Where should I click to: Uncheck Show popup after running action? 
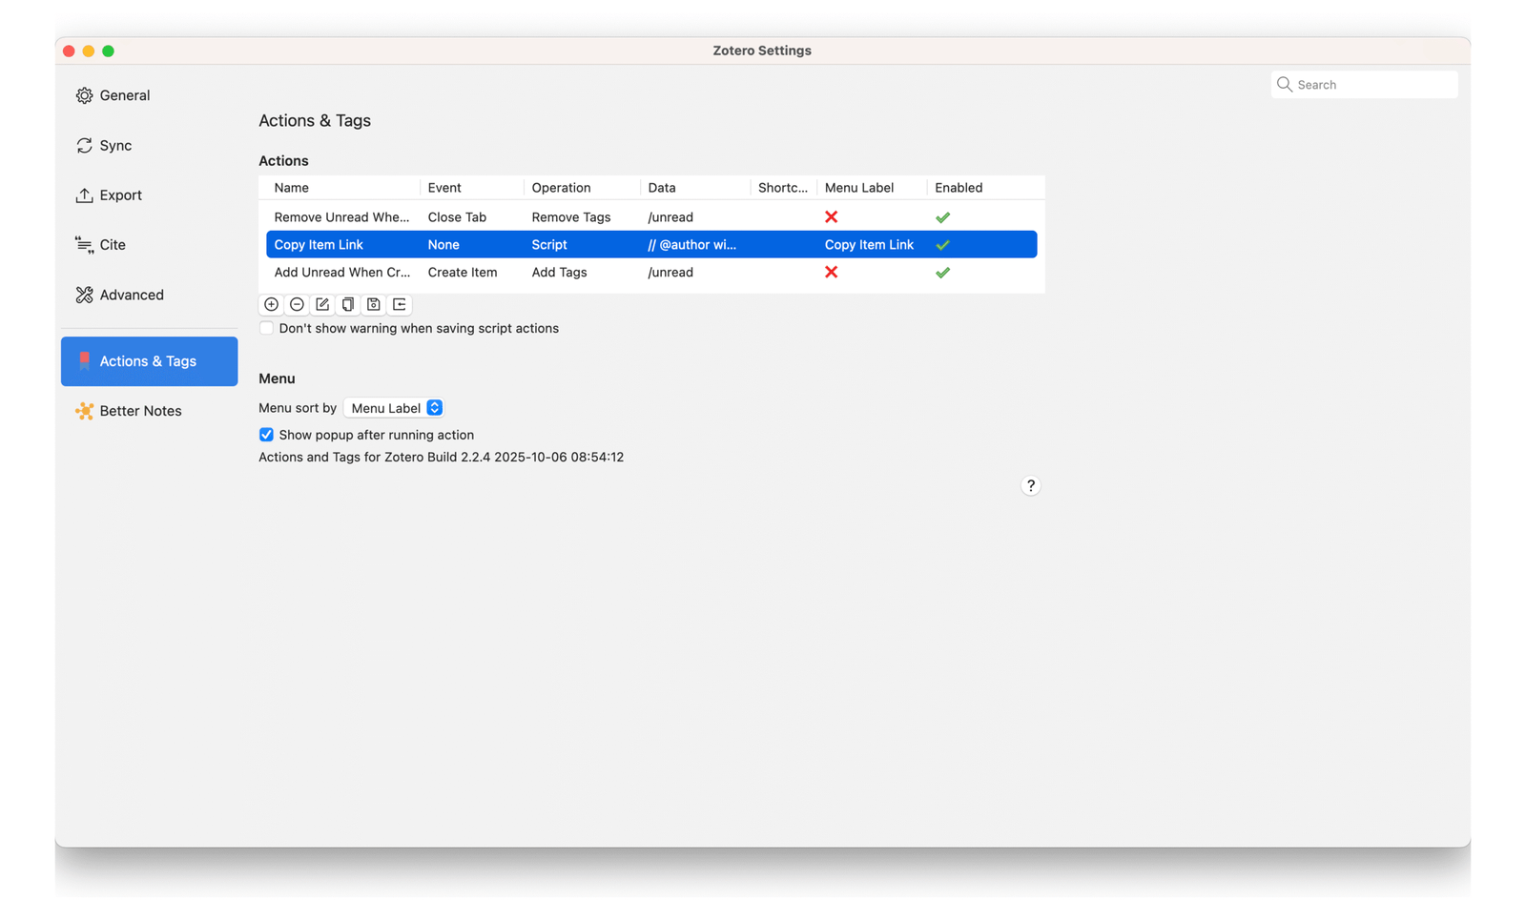point(267,435)
